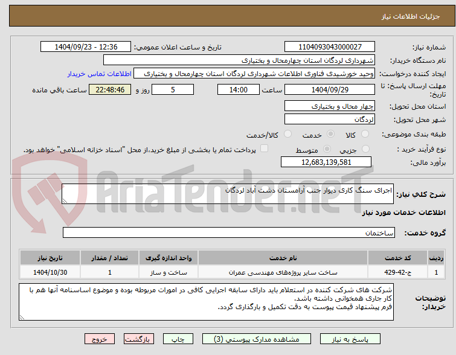Click the اطلاعات خدمات مورد نیاز section heading
This screenshot has width=456, height=355.
pos(403,213)
